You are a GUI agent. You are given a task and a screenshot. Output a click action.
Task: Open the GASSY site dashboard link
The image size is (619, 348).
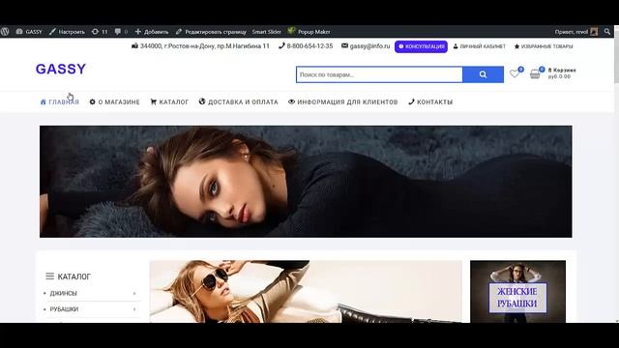(29, 32)
